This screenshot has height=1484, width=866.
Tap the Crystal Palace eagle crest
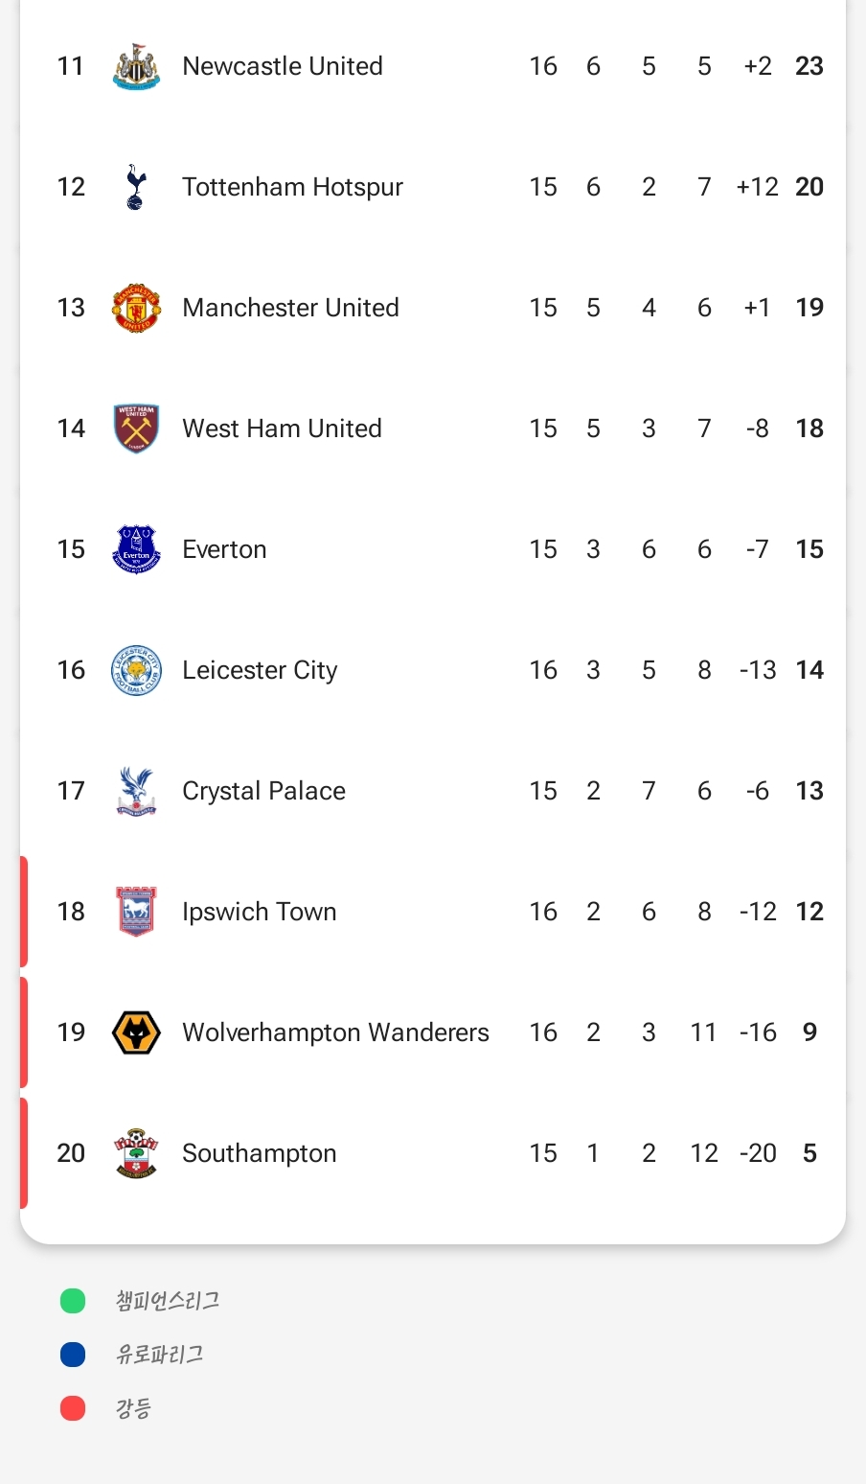[x=136, y=791]
